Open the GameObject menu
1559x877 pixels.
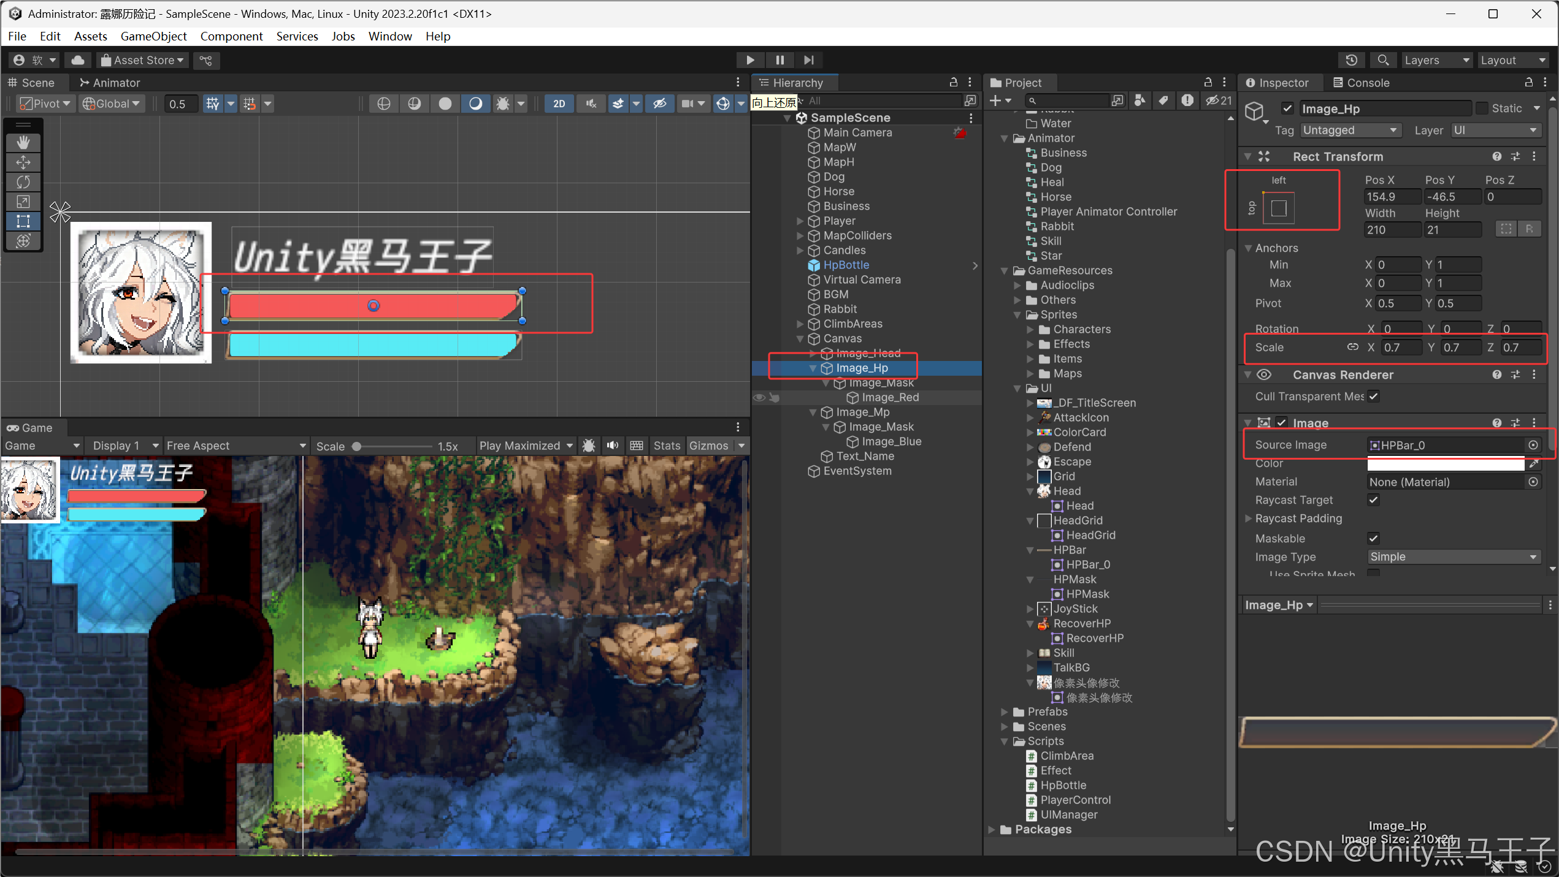pyautogui.click(x=153, y=36)
